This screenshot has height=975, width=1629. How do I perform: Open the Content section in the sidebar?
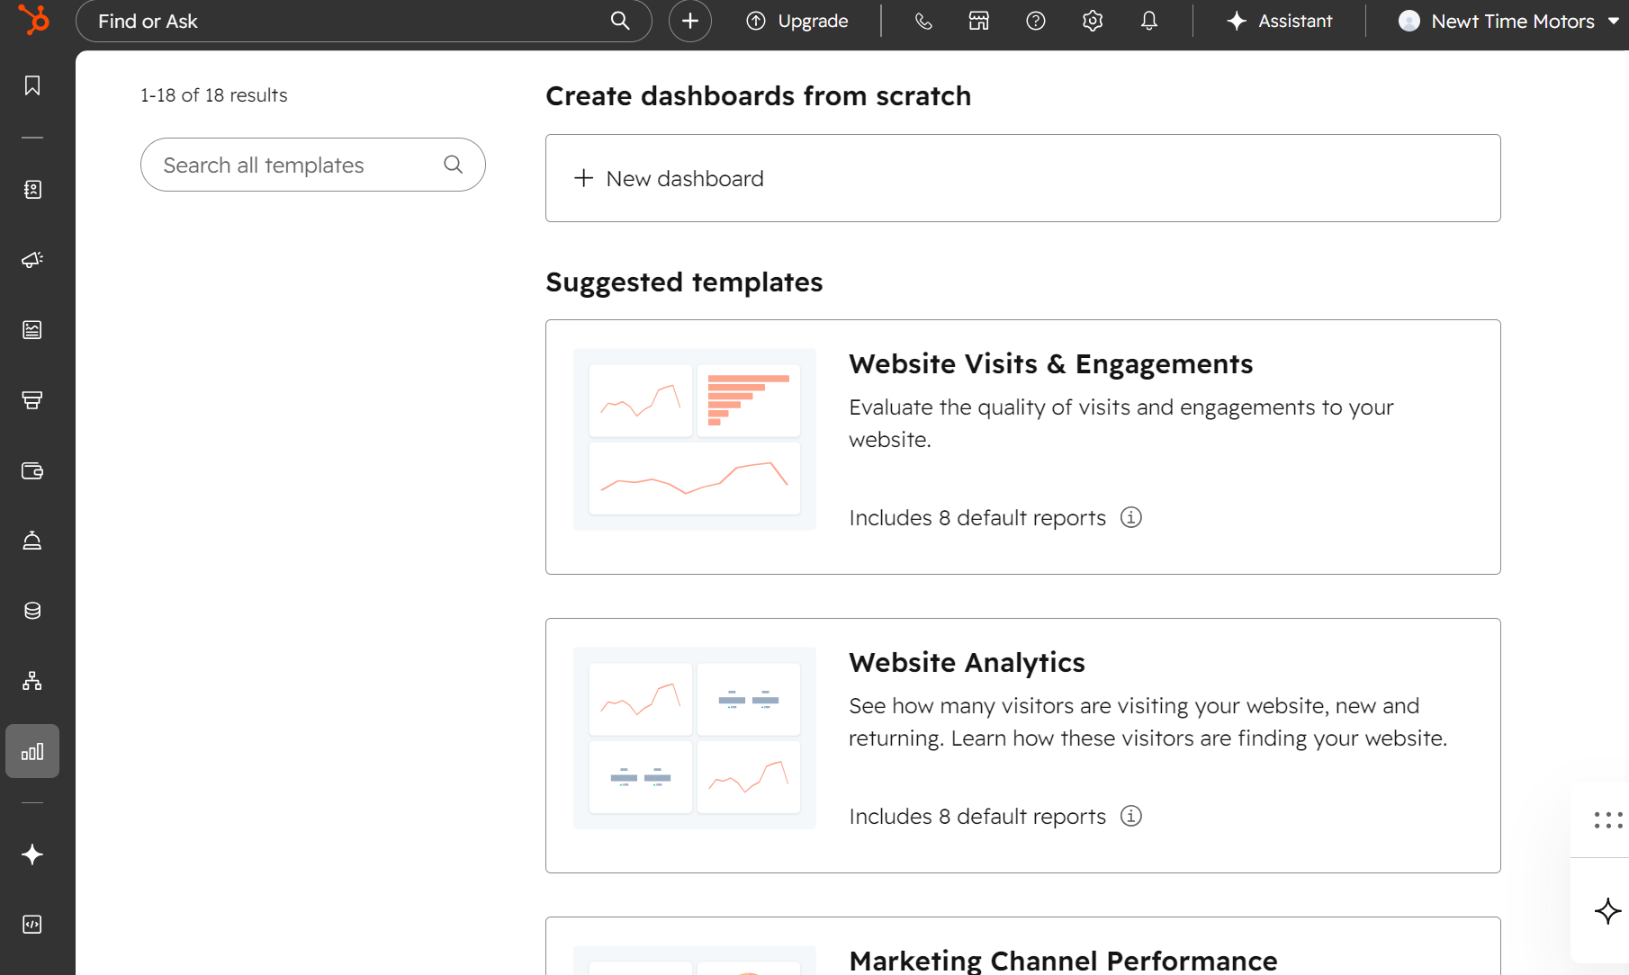pyautogui.click(x=32, y=330)
